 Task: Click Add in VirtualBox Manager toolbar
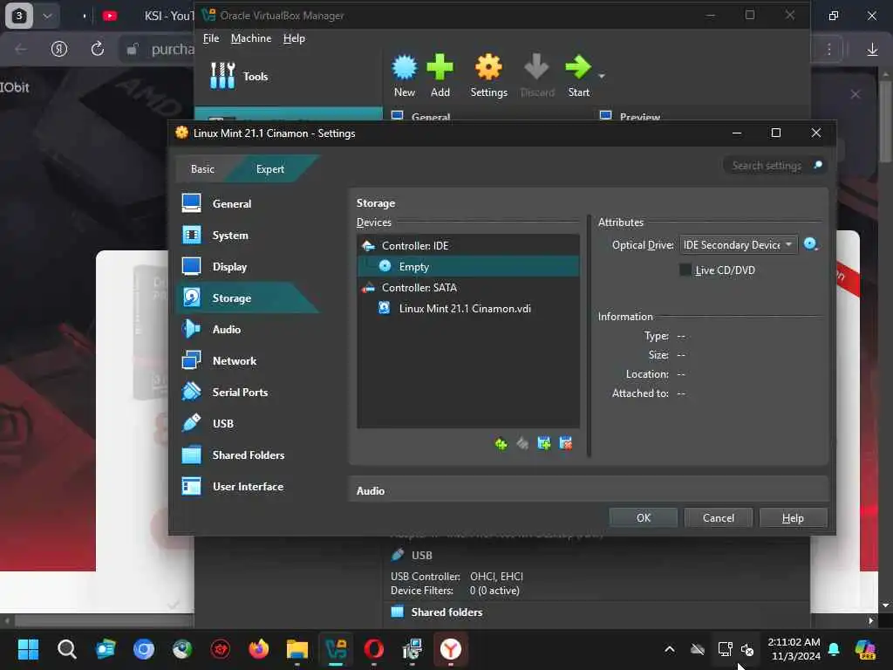pyautogui.click(x=440, y=76)
